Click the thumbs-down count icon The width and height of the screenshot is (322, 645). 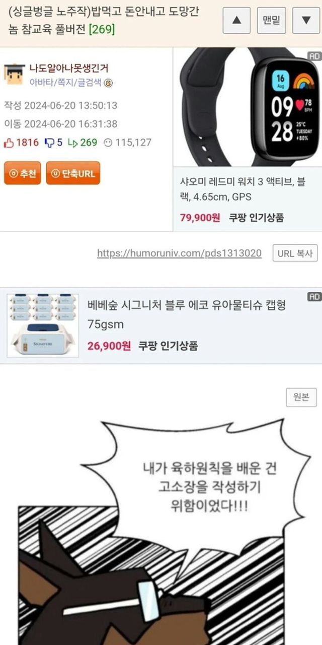[x=49, y=143]
